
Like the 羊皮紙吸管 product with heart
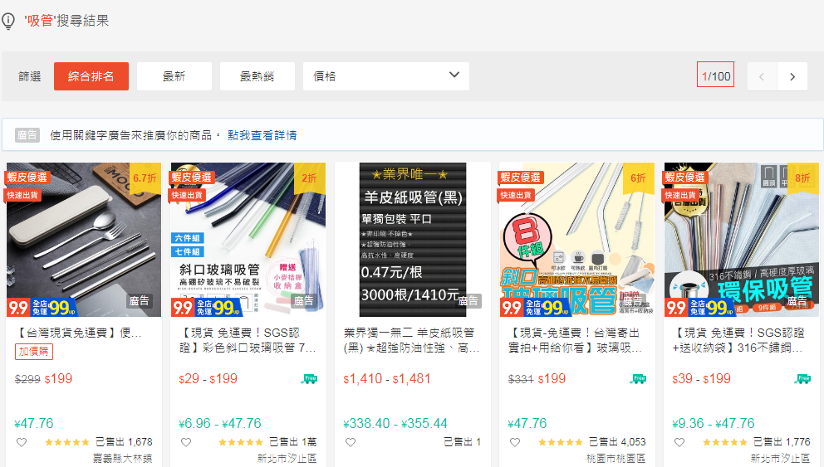coord(351,442)
